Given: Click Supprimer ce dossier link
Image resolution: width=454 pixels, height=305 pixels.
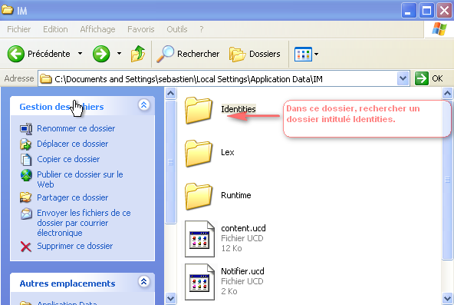Looking at the screenshot, I should tap(74, 246).
